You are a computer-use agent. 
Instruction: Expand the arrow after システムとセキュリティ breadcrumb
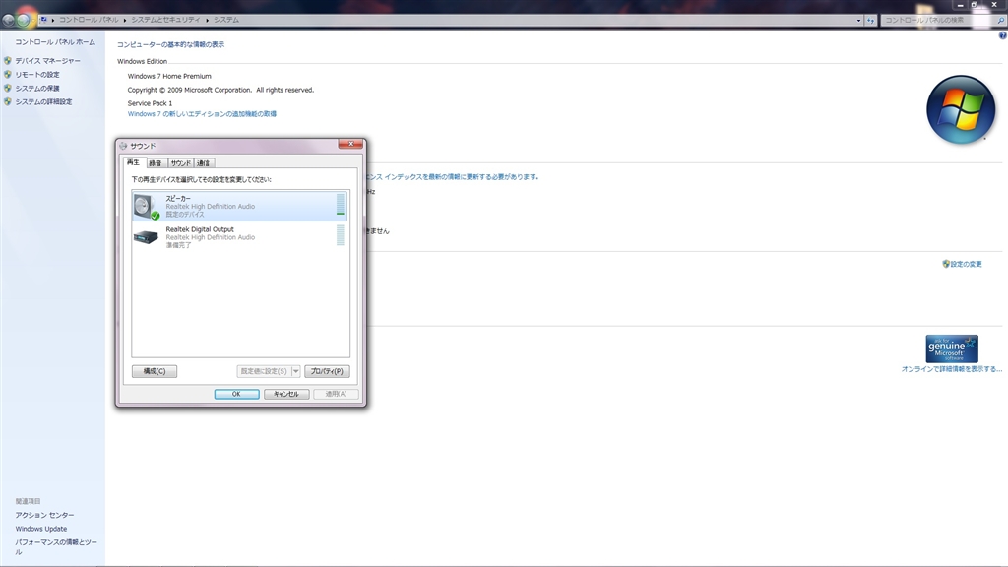[x=207, y=20]
